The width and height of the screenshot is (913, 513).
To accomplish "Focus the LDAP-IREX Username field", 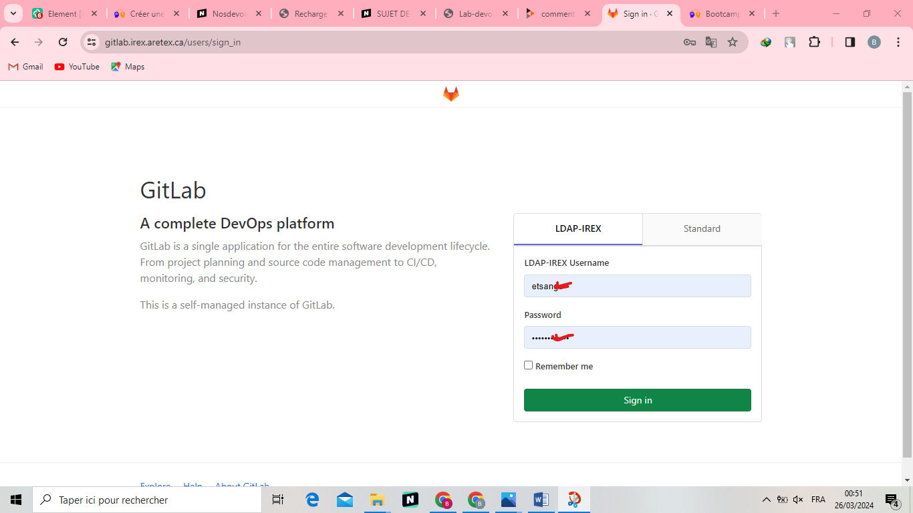I will (x=638, y=286).
